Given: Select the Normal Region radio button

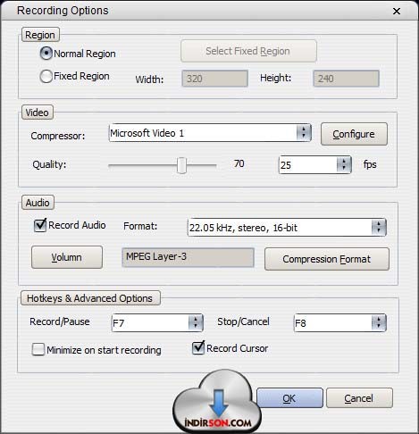Looking at the screenshot, I should tap(46, 54).
